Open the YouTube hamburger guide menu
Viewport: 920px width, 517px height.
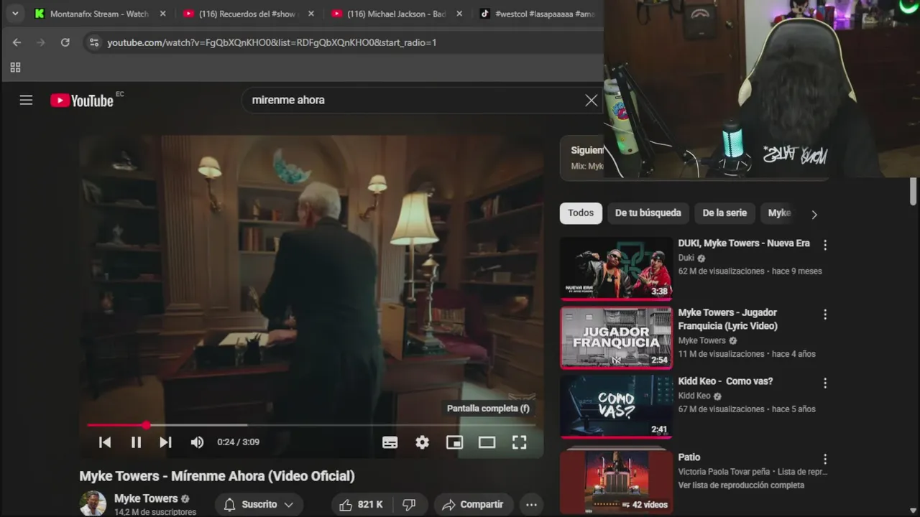tap(26, 100)
